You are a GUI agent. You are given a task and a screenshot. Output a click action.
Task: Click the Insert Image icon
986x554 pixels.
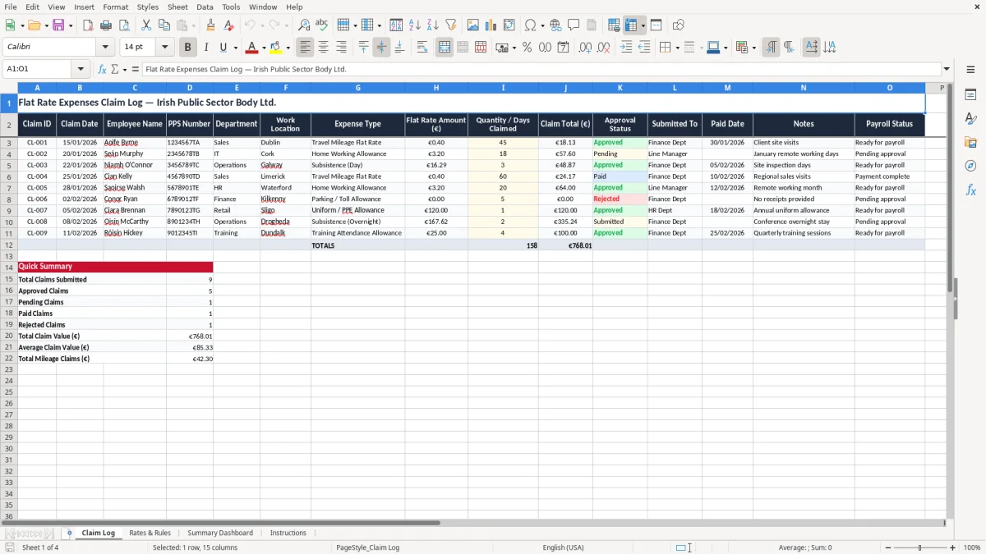click(x=473, y=25)
